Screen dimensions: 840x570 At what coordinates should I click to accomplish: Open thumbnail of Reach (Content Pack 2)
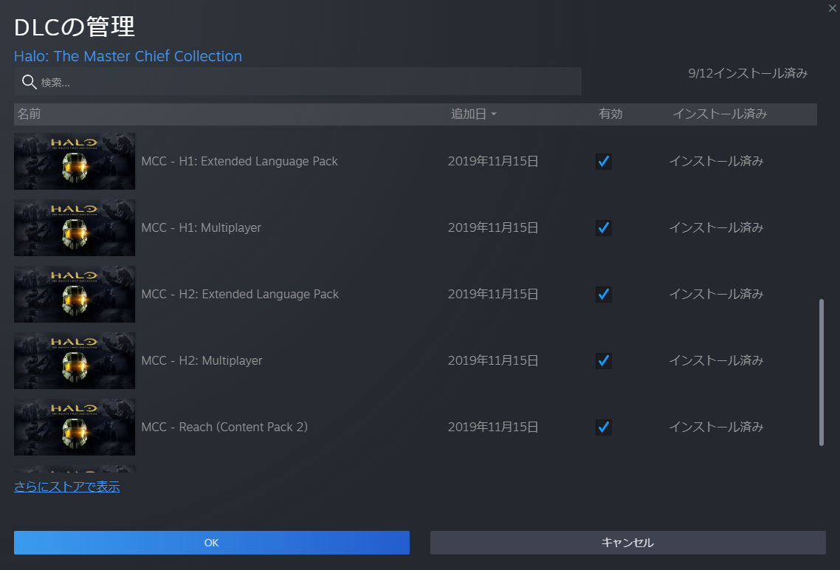75,427
